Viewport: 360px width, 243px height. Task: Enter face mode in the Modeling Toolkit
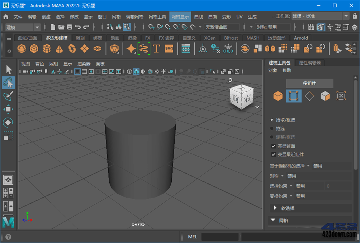pos(325,96)
